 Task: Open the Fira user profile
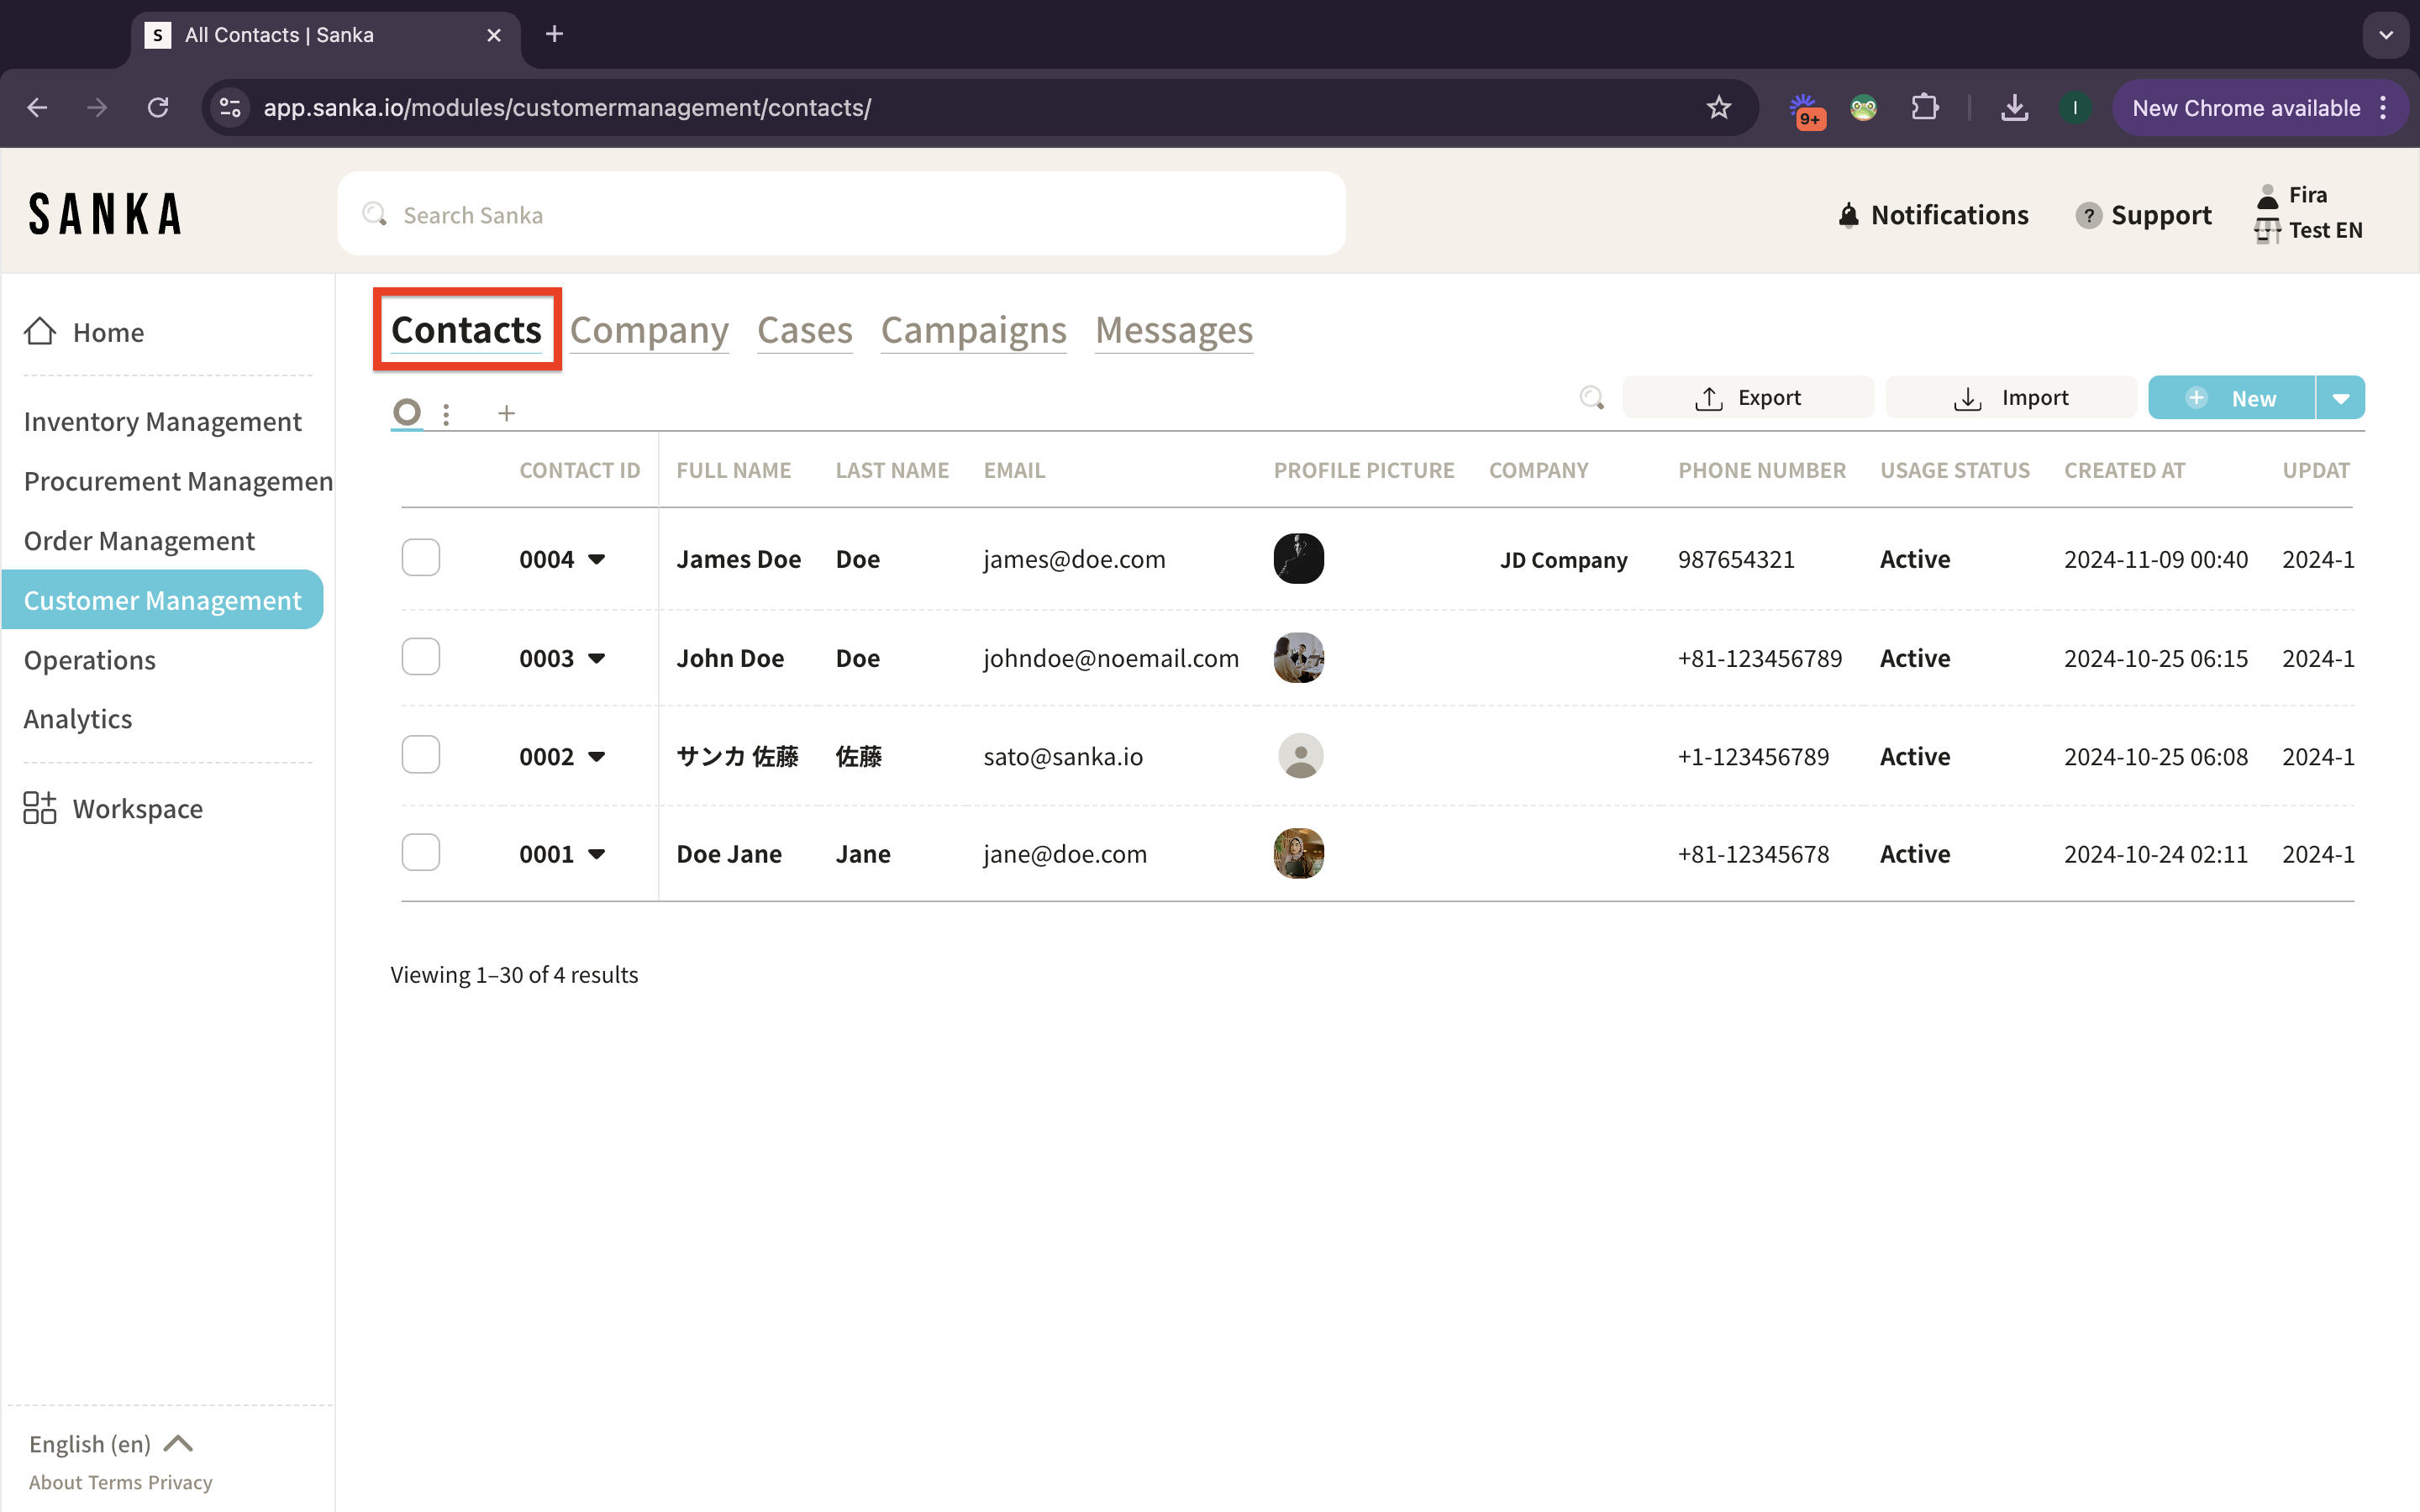coord(2292,195)
